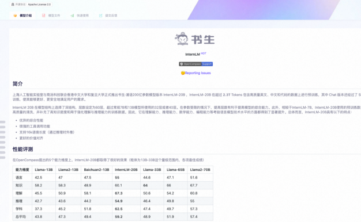This screenshot has width=361, height=222.
Task: Click the Llama2-70B column header
Action: (200, 170)
